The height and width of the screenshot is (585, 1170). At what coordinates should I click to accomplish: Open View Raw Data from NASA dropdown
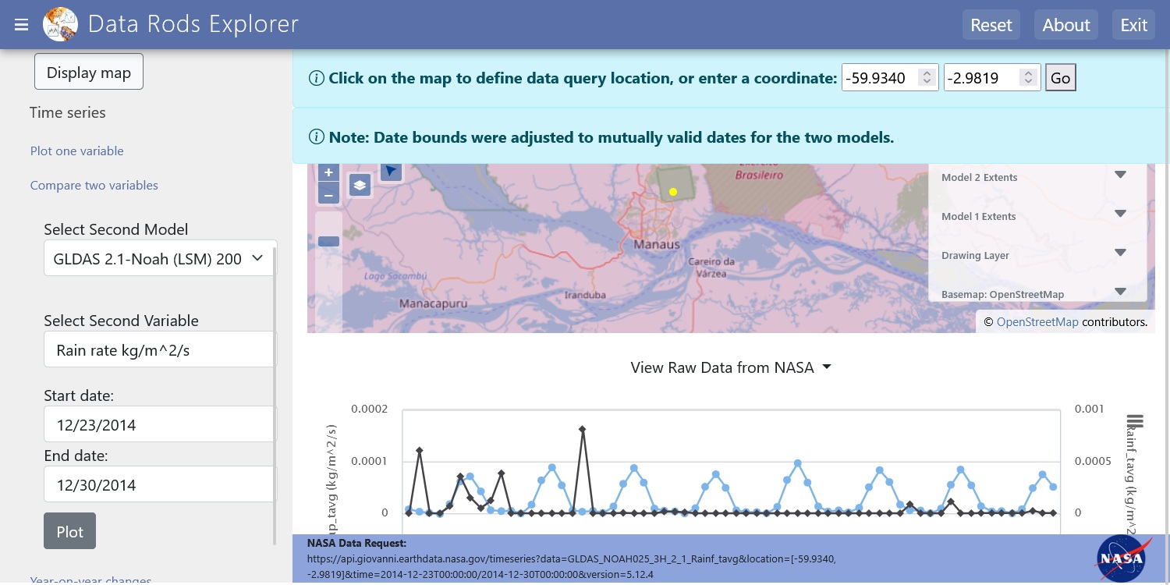click(731, 367)
